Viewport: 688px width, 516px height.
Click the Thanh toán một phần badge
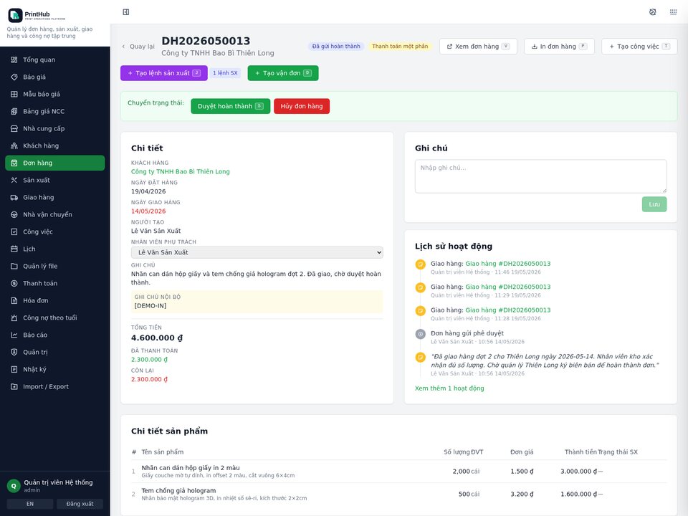(x=400, y=47)
